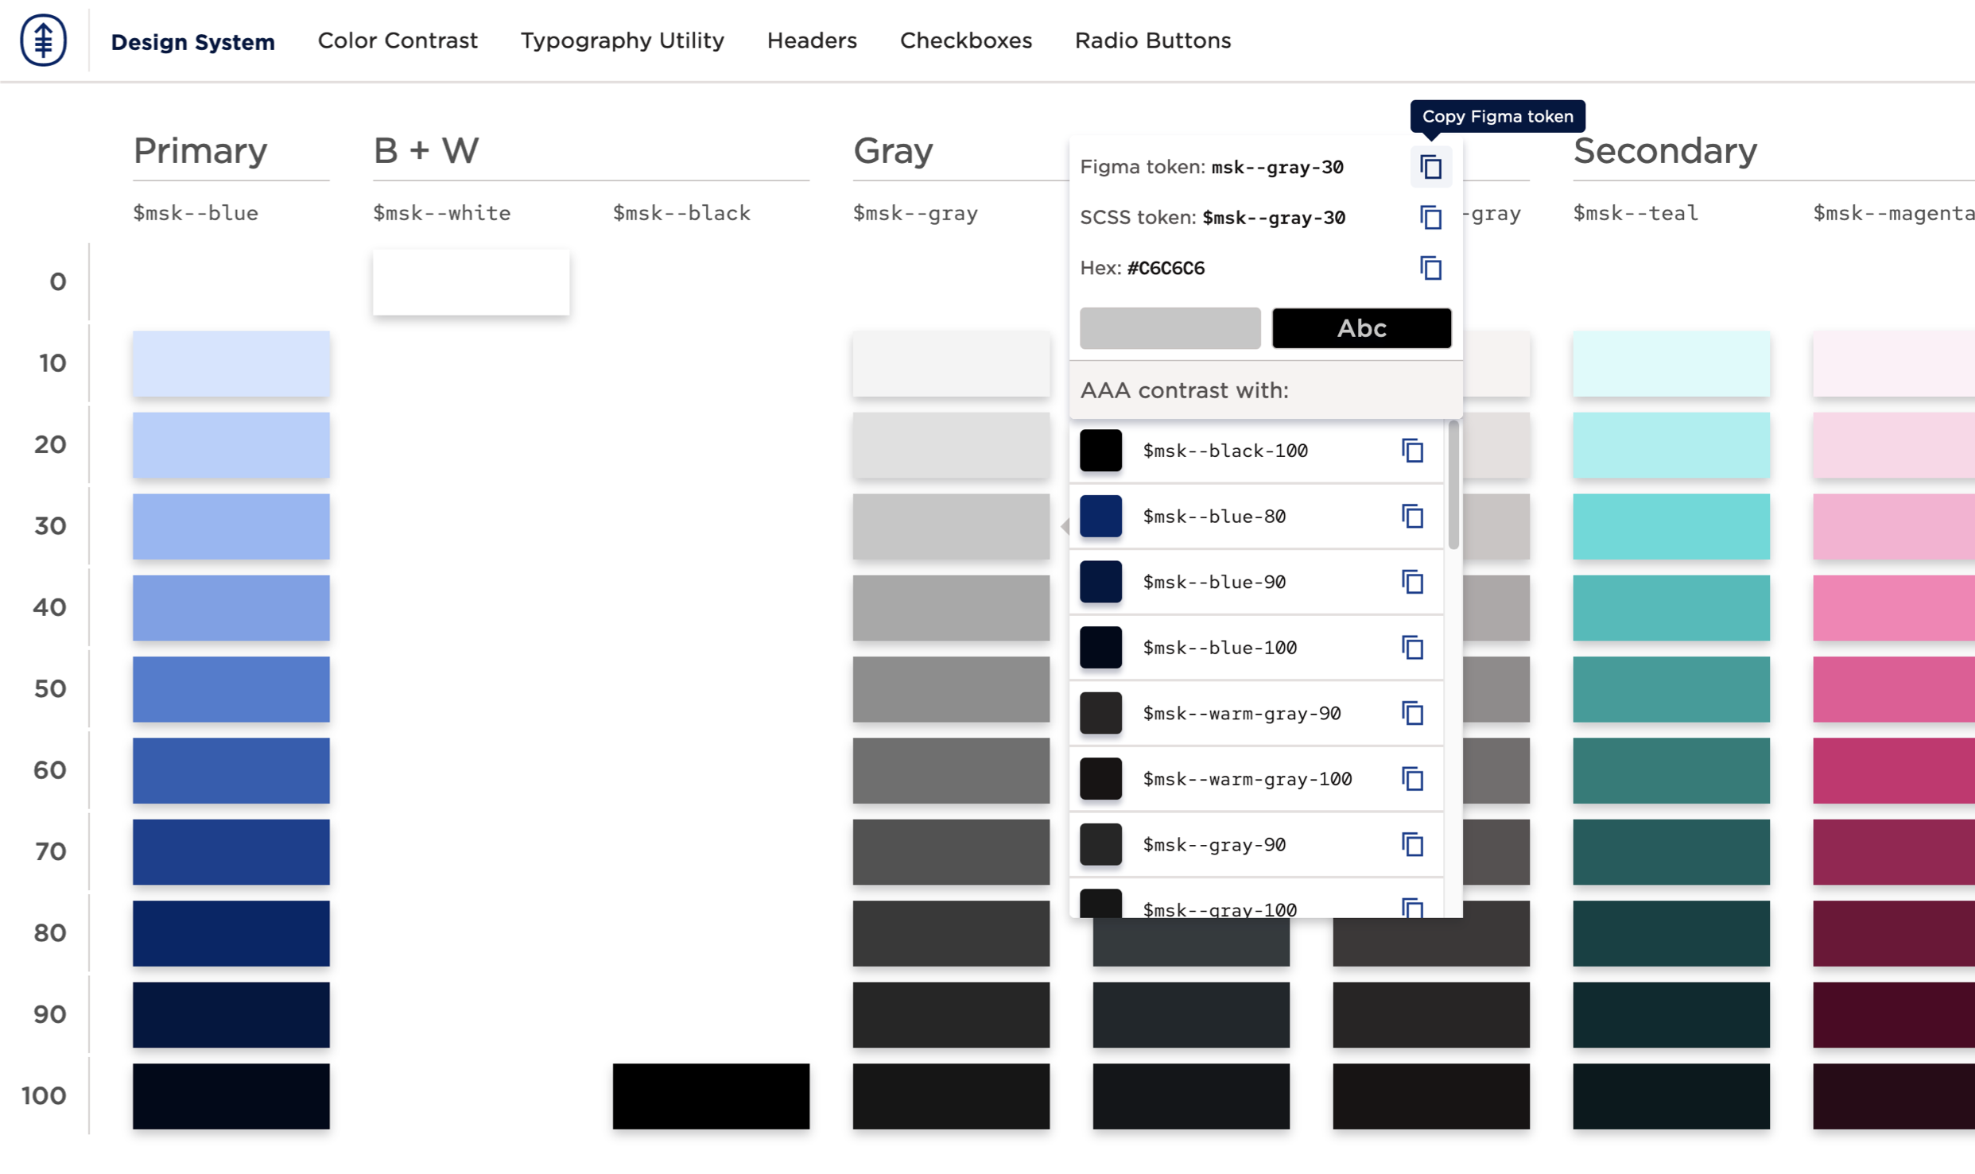This screenshot has height=1174, width=1975.
Task: Select the blue 40 swatch
Action: click(x=231, y=608)
